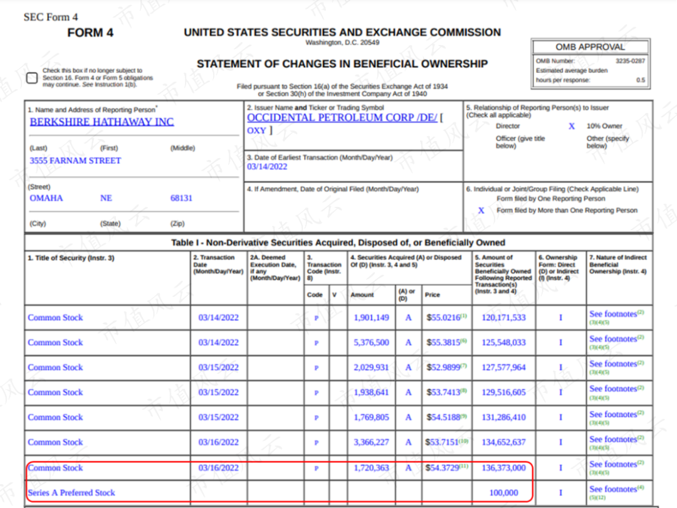The width and height of the screenshot is (677, 508).
Task: Click the X beside 'Form filed by More than One Reporting Person'
Action: coord(481,210)
